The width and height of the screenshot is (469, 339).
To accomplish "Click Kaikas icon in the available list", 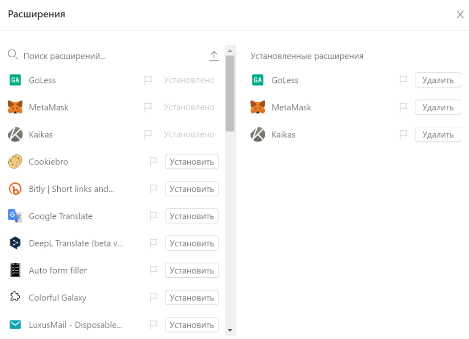I will (x=15, y=134).
